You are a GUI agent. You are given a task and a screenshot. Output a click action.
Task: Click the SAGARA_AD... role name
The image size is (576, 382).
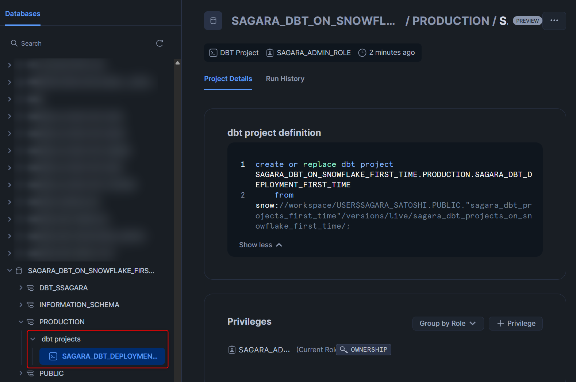point(264,350)
